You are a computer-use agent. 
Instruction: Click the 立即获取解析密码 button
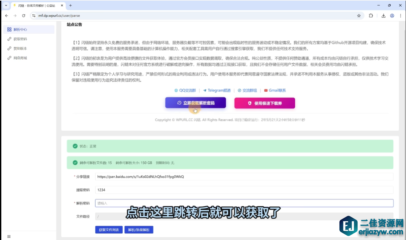[196, 103]
